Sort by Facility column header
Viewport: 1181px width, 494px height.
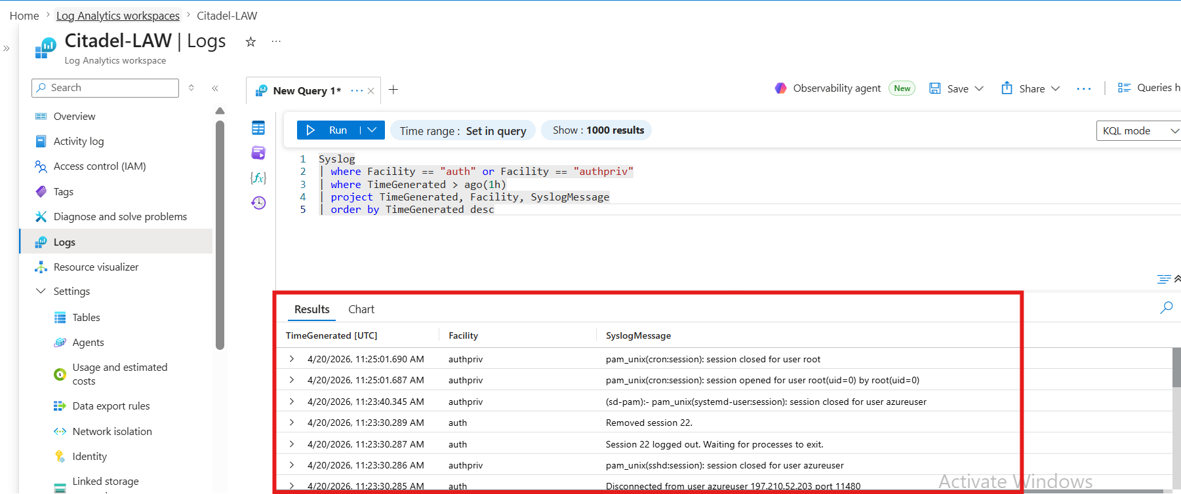[463, 335]
